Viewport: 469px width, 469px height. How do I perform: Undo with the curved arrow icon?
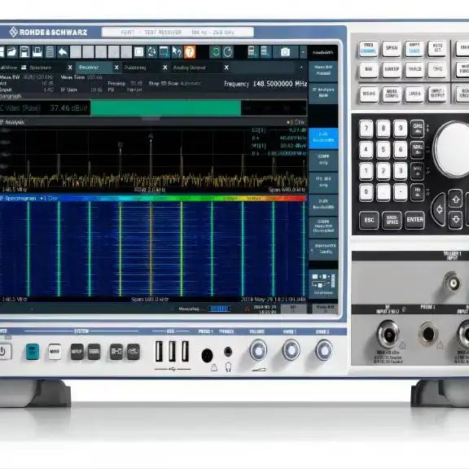click(63, 52)
